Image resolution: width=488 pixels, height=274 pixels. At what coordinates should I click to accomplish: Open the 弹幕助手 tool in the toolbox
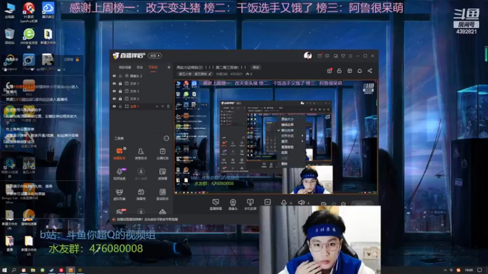(120, 153)
